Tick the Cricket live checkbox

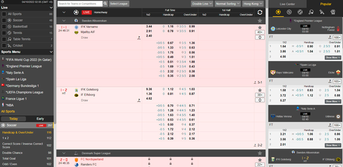point(4,46)
